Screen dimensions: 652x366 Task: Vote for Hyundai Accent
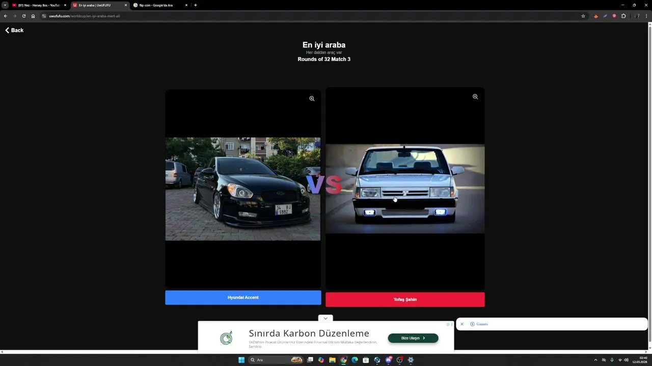tap(243, 297)
